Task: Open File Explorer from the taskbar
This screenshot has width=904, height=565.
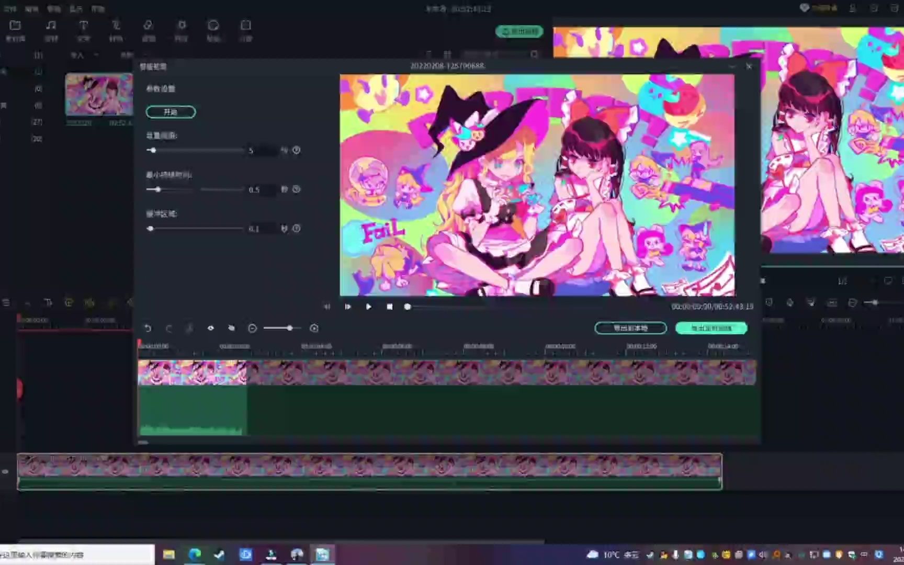Action: [x=168, y=555]
